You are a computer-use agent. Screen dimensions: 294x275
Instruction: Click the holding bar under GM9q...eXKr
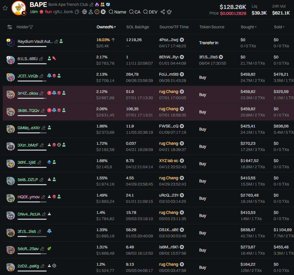coord(32,133)
